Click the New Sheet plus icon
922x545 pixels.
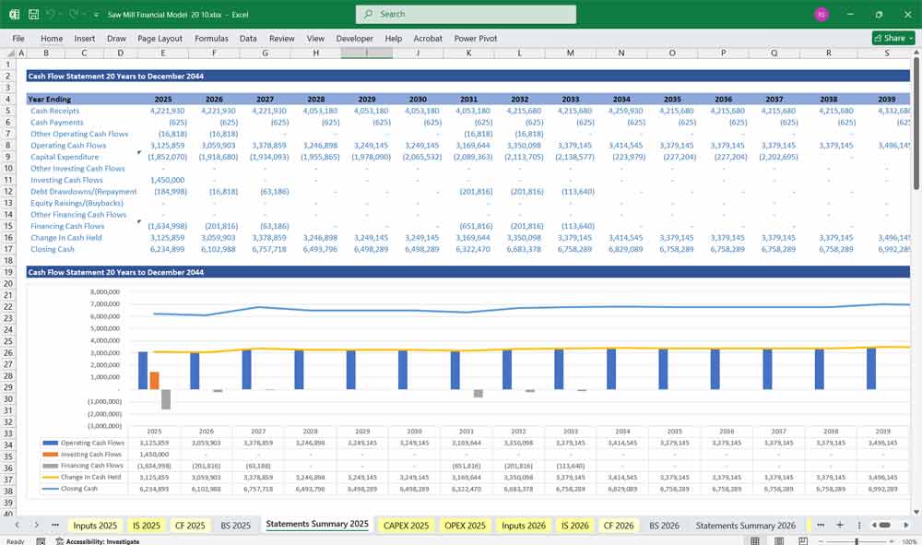coord(840,524)
